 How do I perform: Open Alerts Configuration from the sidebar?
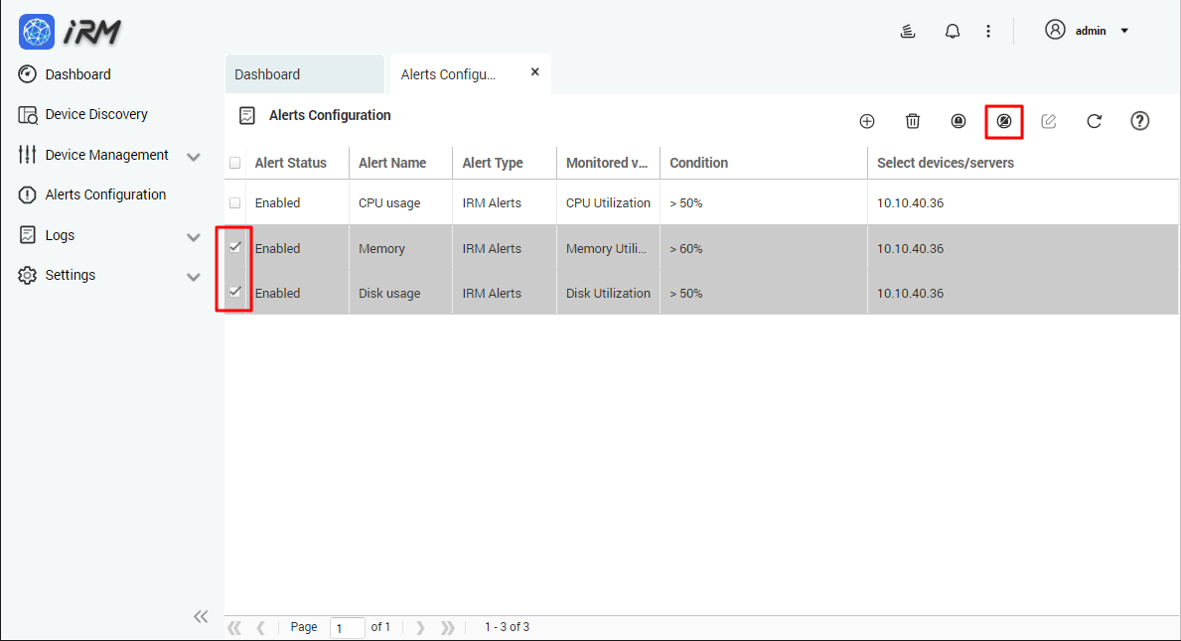105,194
